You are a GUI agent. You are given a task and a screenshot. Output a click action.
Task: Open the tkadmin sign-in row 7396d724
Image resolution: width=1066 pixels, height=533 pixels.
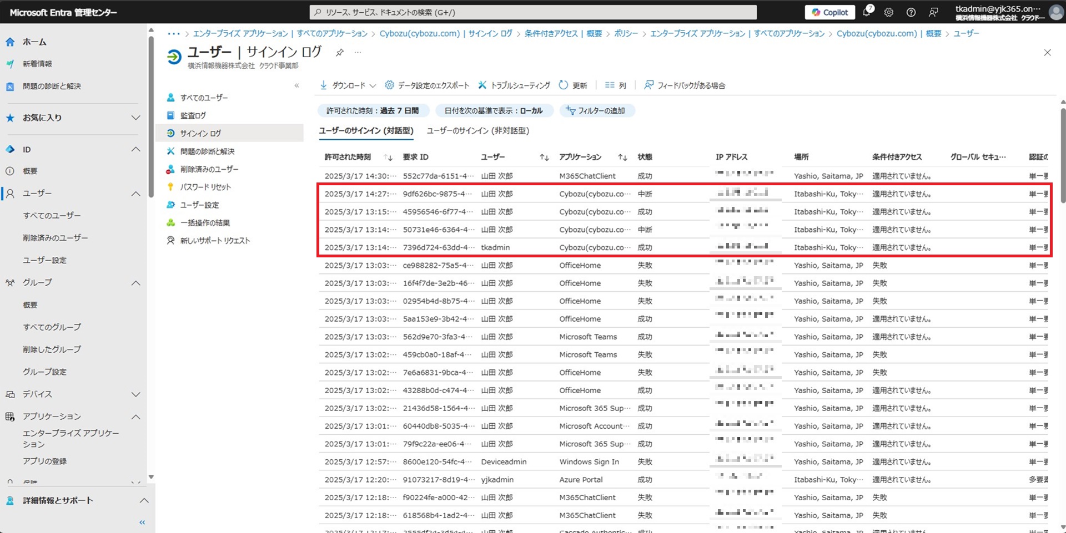coord(683,247)
